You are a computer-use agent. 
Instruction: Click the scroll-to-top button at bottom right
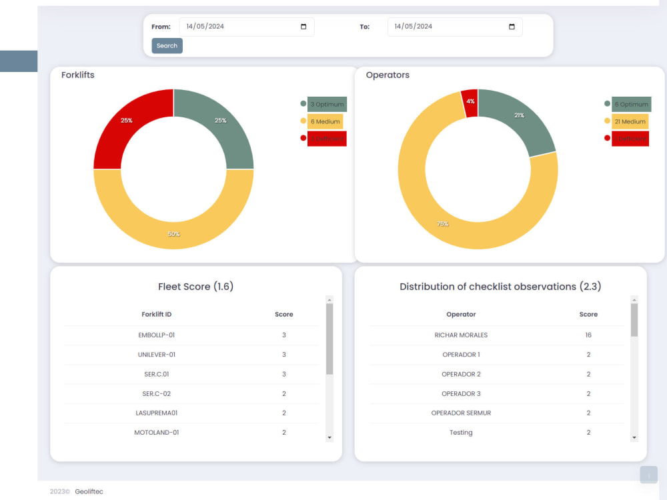point(649,475)
